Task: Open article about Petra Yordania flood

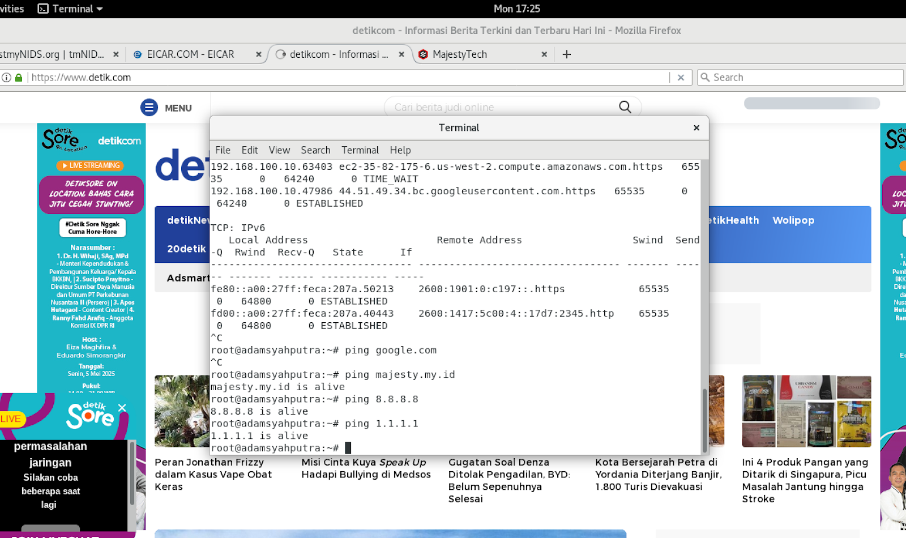Action: (659, 475)
